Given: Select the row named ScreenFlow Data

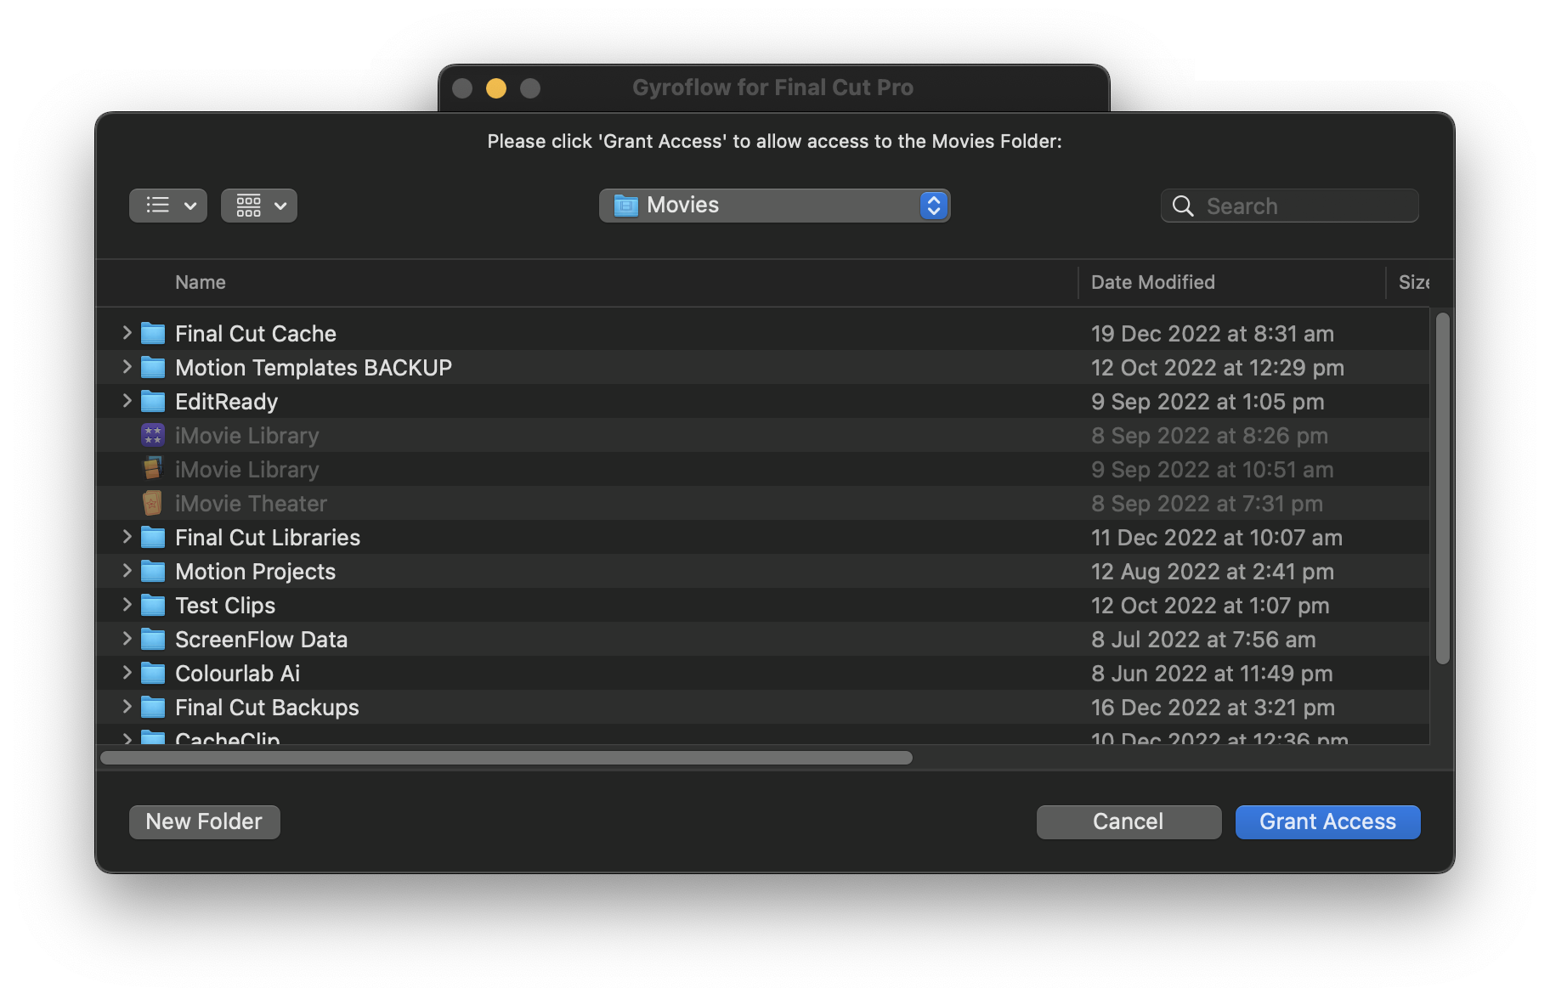Looking at the screenshot, I should click(x=762, y=639).
